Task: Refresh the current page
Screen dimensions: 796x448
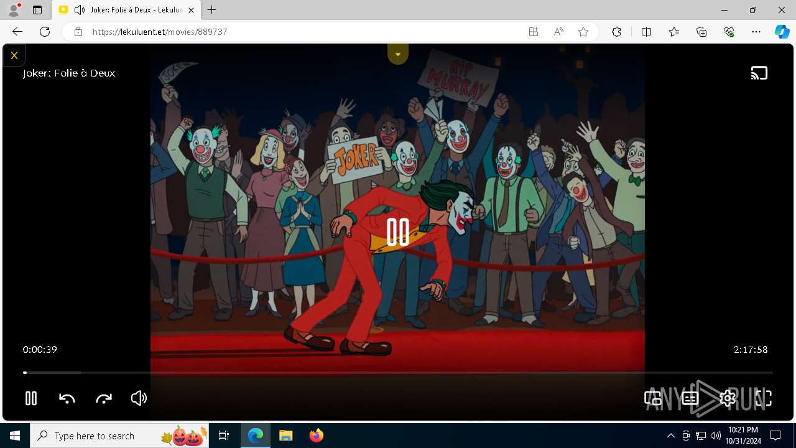Action: pyautogui.click(x=45, y=32)
